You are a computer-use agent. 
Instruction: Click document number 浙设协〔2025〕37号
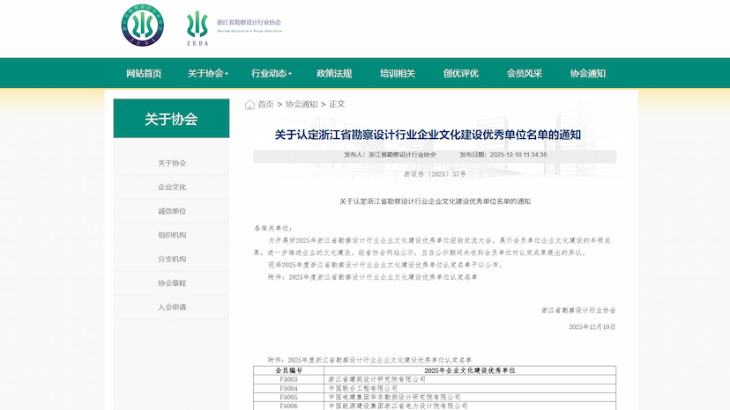435,174
